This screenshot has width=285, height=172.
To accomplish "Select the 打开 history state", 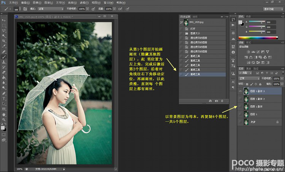I will coord(203,29).
